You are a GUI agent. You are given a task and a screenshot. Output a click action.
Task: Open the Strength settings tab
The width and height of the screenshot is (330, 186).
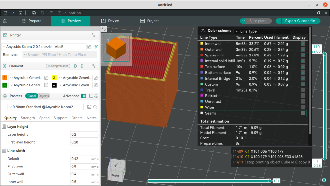[x=28, y=118]
